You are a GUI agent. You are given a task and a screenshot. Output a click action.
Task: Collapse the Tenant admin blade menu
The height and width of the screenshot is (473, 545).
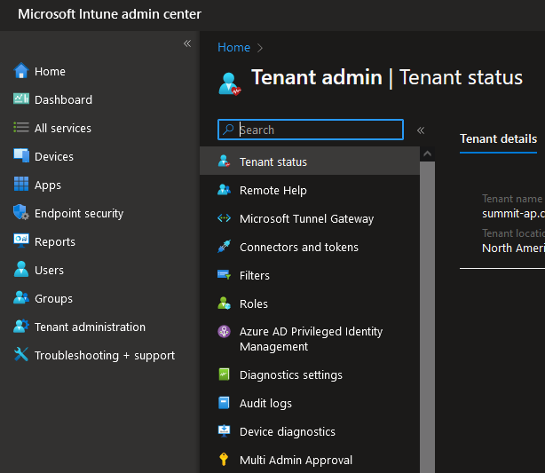[x=421, y=130]
